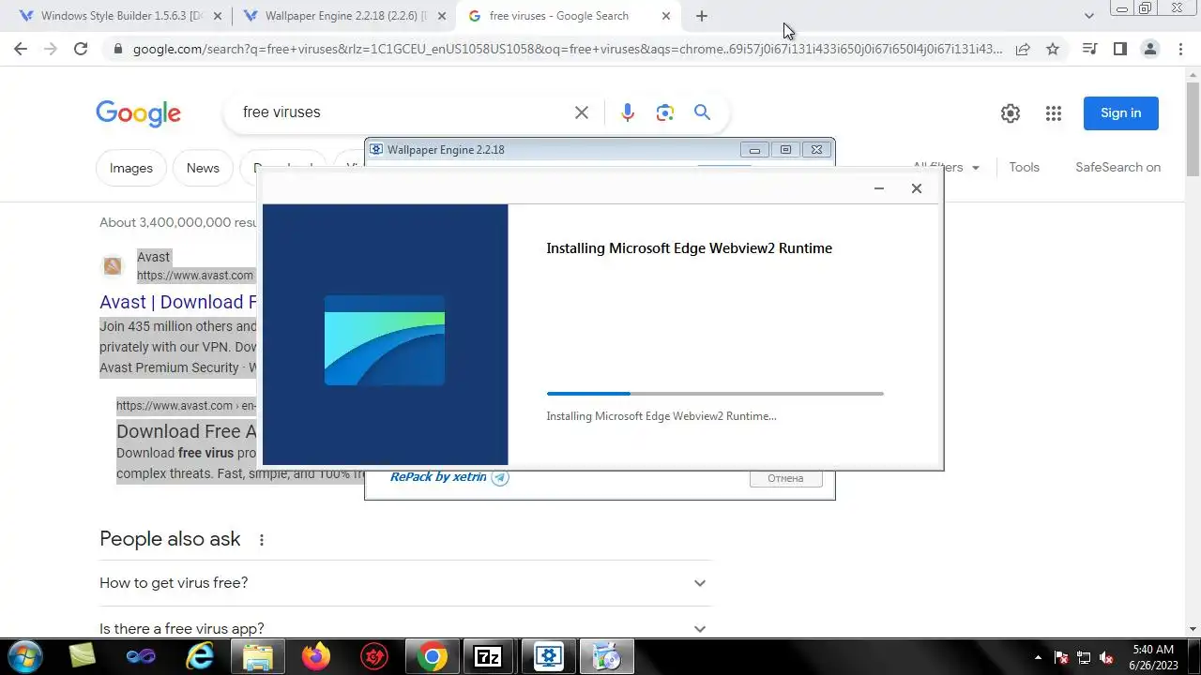This screenshot has width=1201, height=675.
Task: Click the Telegram icon beside xetrin
Action: pyautogui.click(x=500, y=477)
